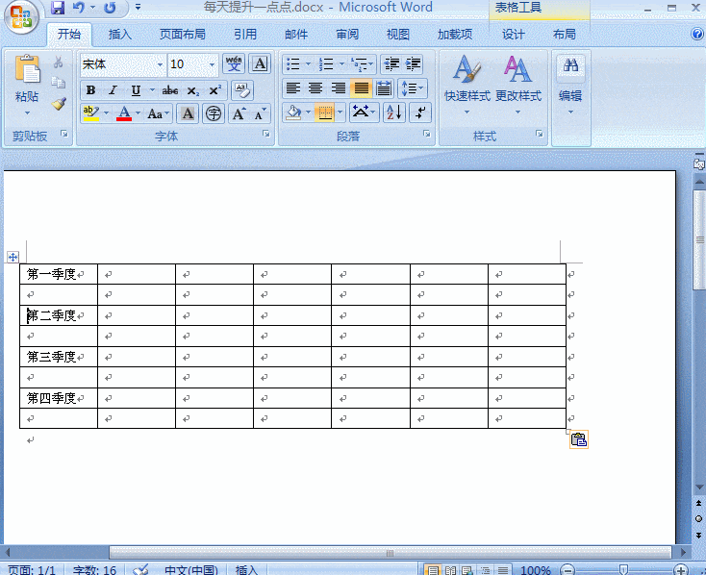Toggle subscript formatting
Image resolution: width=706 pixels, height=575 pixels.
192,90
